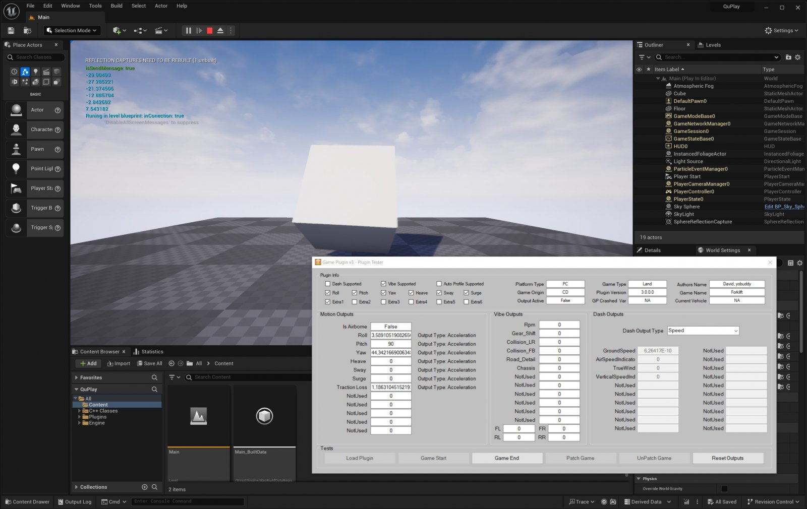Toggle the Auto Profile Supported checkbox
This screenshot has height=509, width=807.
click(439, 284)
